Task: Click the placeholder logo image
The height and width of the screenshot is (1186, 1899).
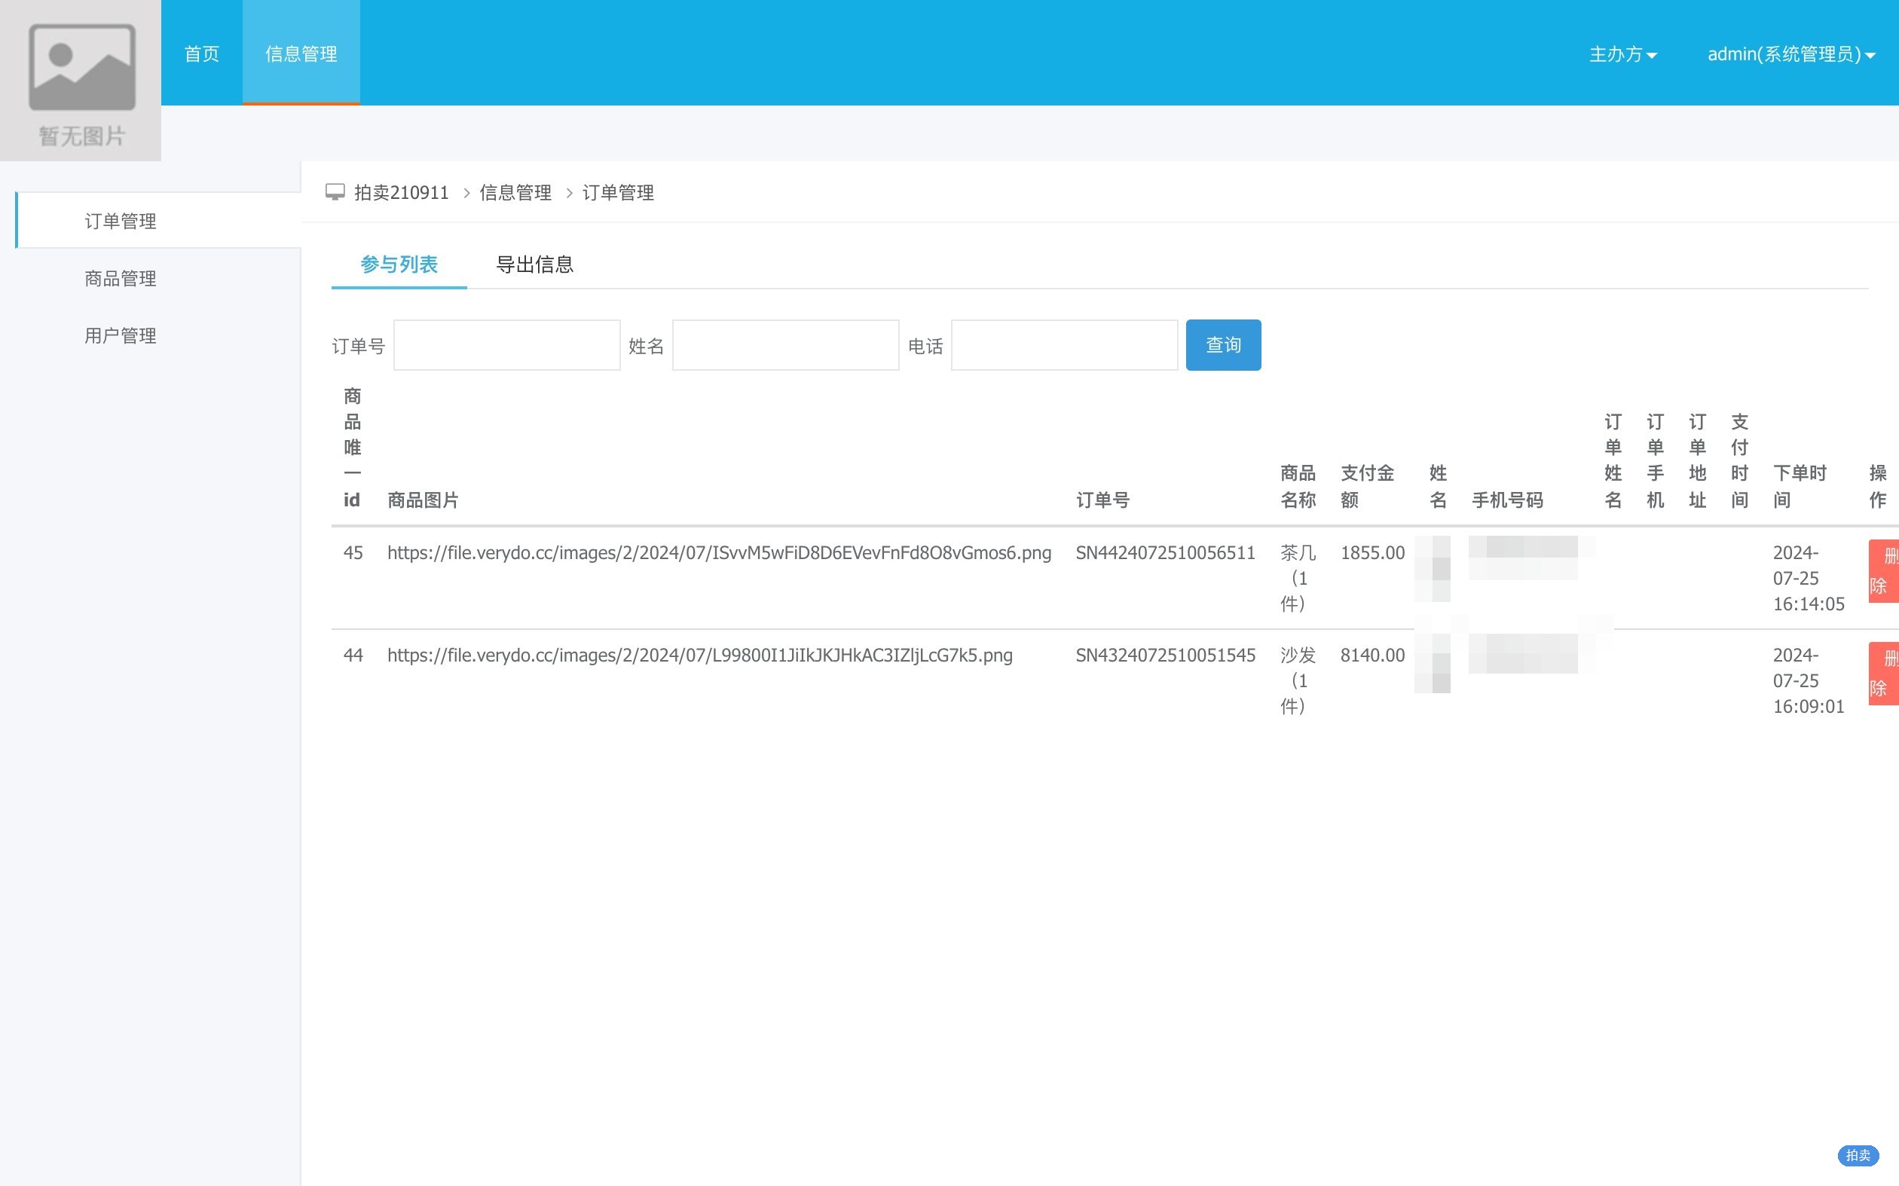Action: click(81, 81)
